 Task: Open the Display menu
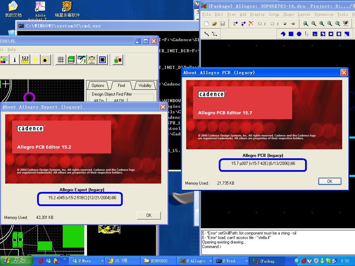[258, 14]
